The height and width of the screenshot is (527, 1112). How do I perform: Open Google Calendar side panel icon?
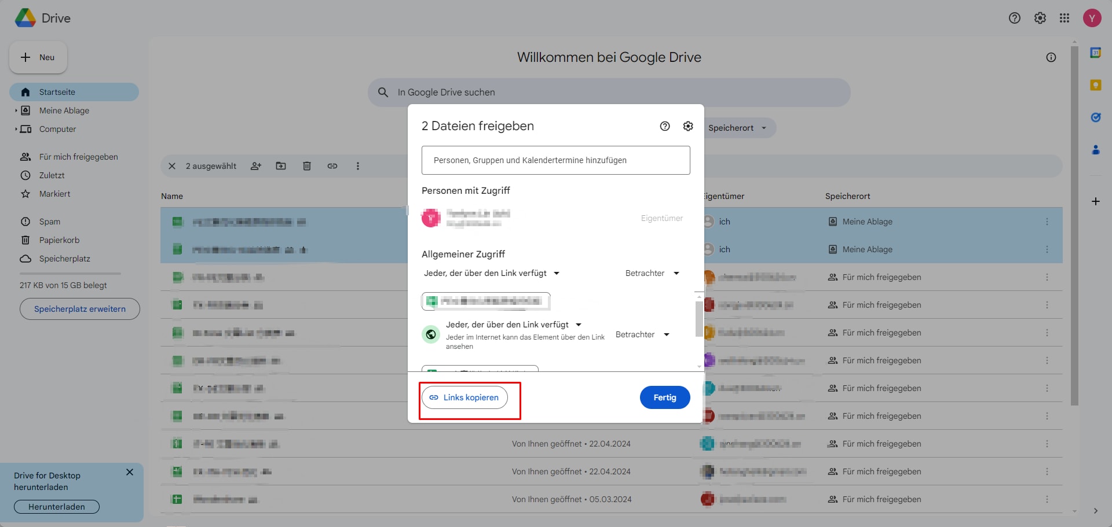coord(1095,53)
